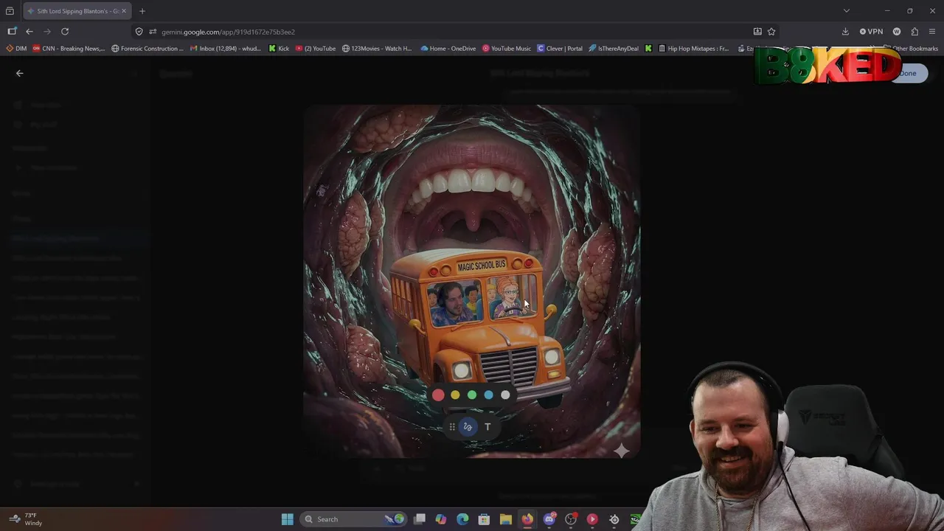Click the shield site info icon

139,32
